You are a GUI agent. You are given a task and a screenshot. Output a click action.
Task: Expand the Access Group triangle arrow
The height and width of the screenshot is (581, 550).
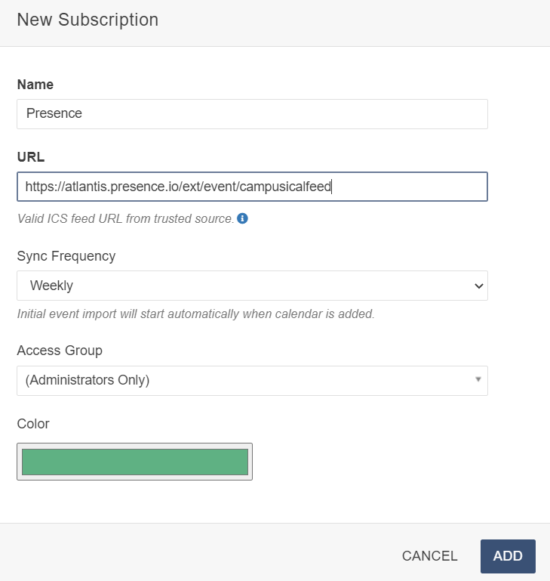(478, 379)
